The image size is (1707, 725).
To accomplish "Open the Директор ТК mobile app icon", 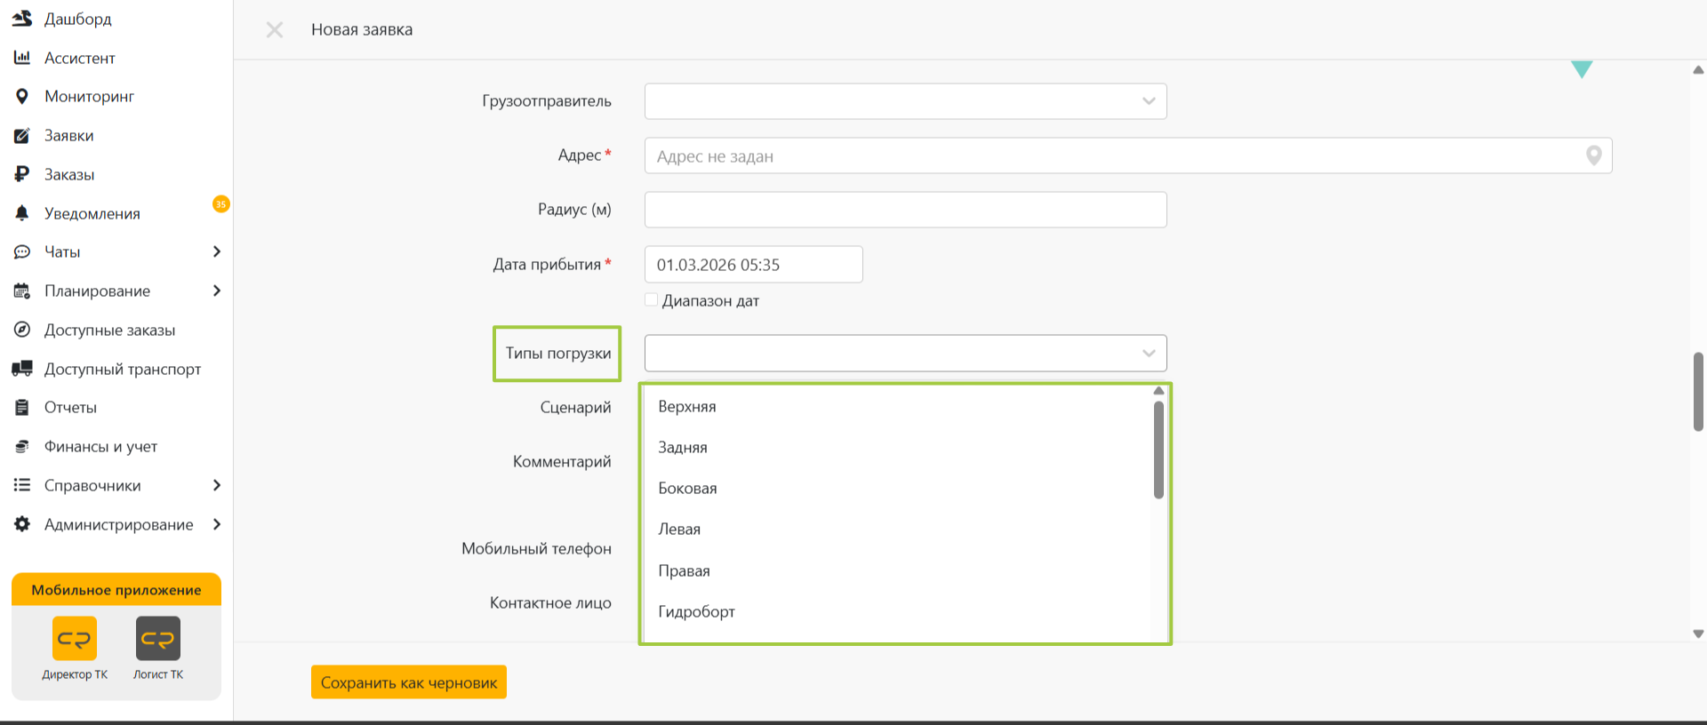I will click(x=75, y=639).
